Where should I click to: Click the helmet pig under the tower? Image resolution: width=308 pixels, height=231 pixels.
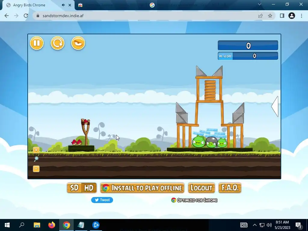point(211,142)
